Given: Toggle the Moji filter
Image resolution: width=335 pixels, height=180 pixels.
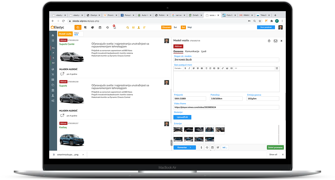Looking at the screenshot, I should [190, 27].
